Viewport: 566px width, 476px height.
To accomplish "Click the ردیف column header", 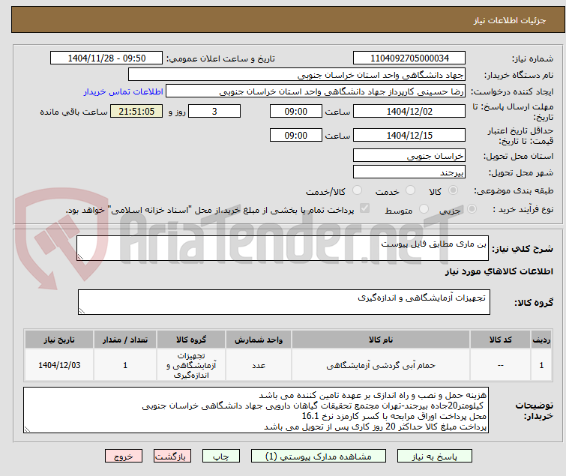I will pos(541,340).
